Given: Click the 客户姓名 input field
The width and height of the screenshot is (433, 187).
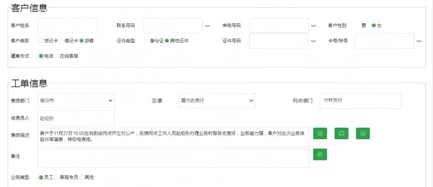Looking at the screenshot, I should (x=67, y=26).
